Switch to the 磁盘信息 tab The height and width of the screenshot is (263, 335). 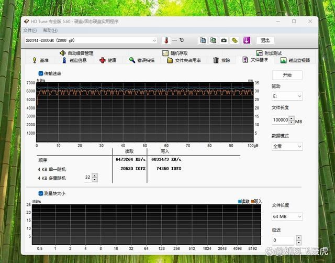coord(74,60)
